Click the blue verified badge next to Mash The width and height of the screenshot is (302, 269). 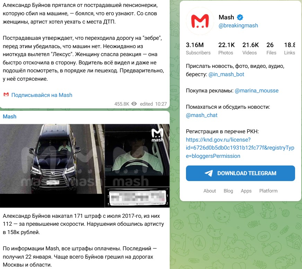coord(240,17)
